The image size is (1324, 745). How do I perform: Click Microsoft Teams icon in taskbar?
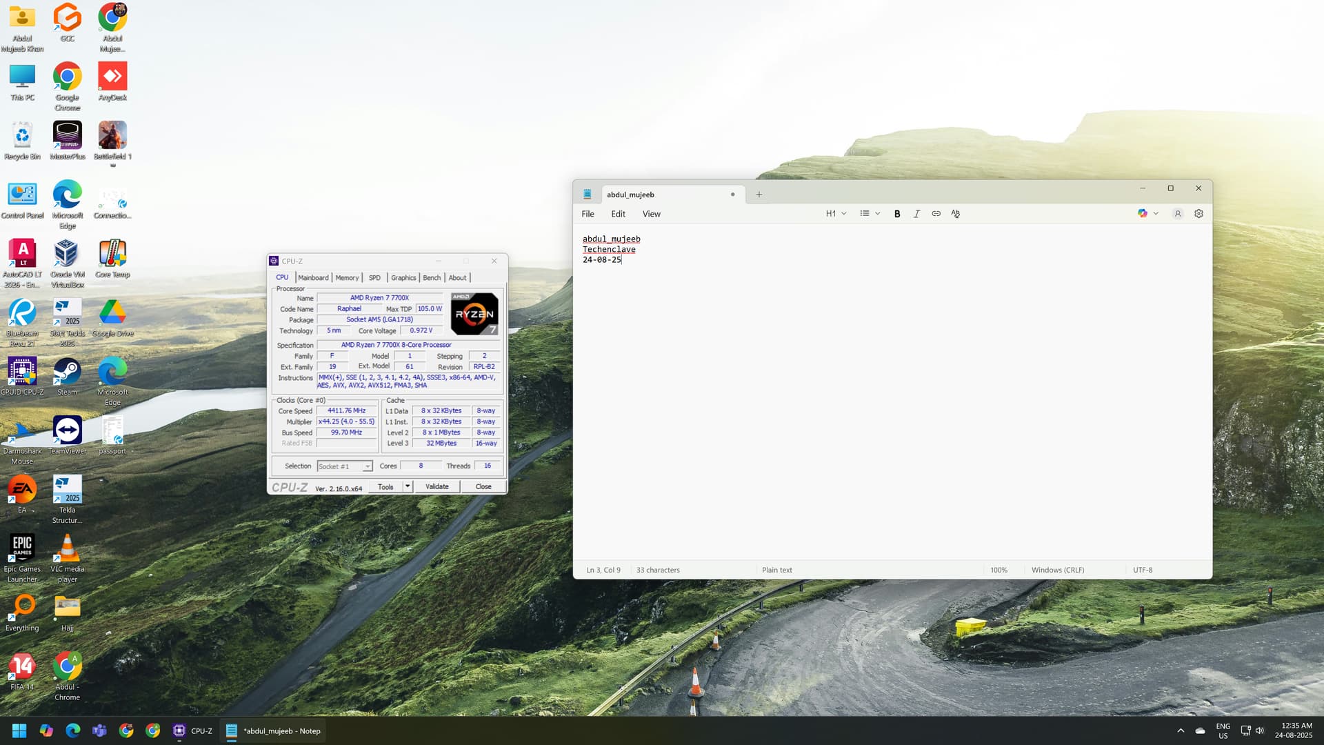point(99,731)
